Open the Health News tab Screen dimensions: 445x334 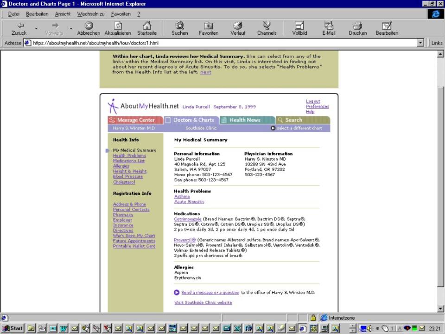(x=244, y=120)
